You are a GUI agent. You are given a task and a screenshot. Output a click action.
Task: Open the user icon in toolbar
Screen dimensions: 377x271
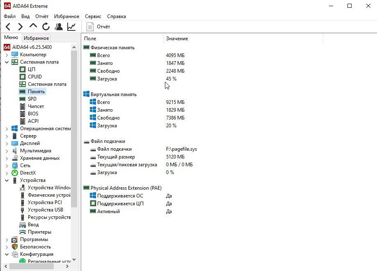coord(59,26)
